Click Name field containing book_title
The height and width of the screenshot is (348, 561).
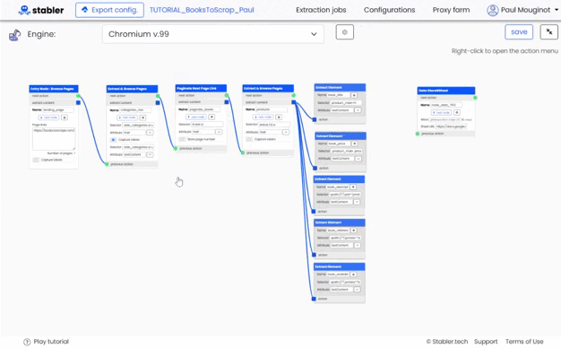(x=338, y=95)
